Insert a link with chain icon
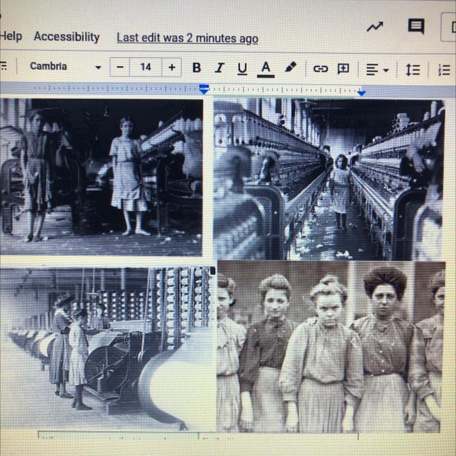 pos(320,69)
